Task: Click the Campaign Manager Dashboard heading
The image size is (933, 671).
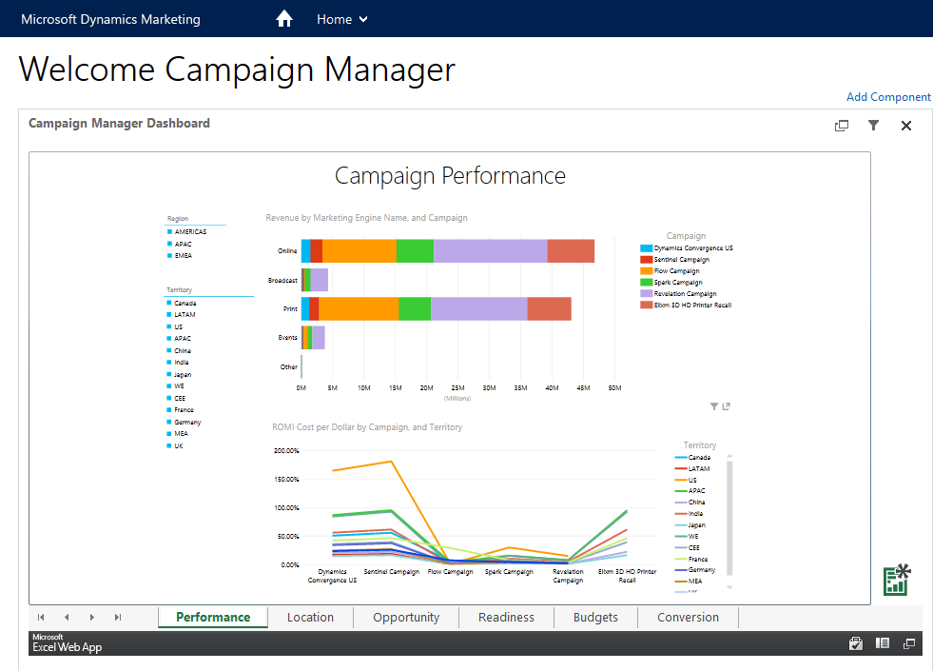Action: click(x=119, y=123)
